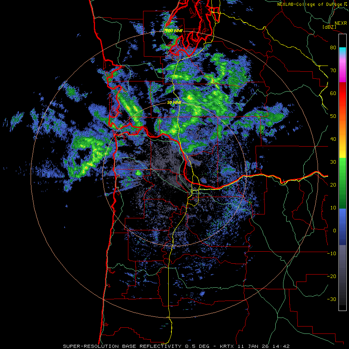
Task: Click the -20 value on the dBZ scale
Action: (x=332, y=276)
